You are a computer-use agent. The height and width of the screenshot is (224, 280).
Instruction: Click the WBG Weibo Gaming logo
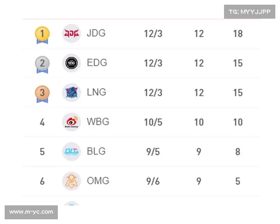tap(71, 122)
